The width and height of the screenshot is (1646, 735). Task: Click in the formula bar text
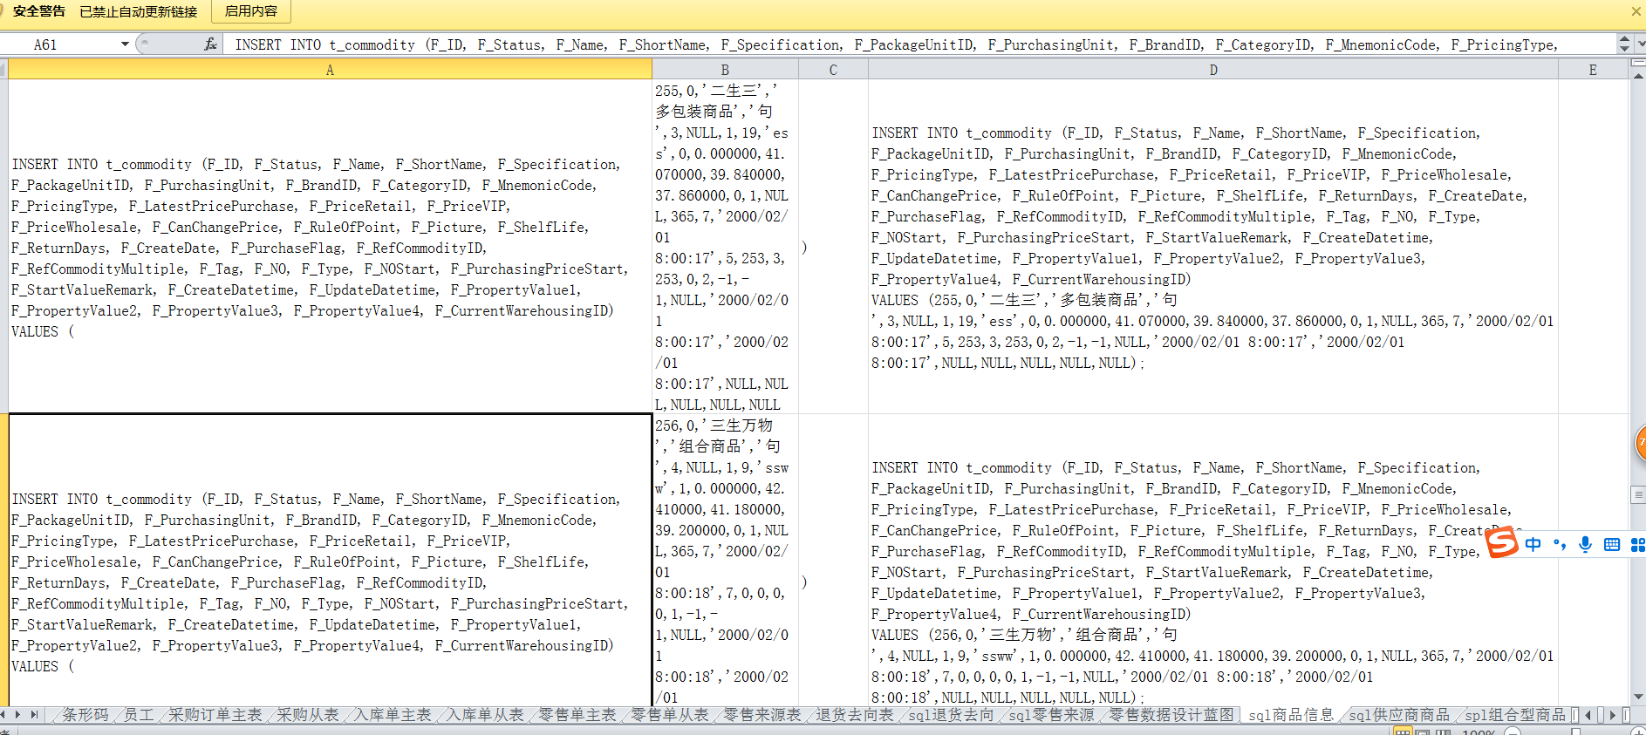[920, 44]
